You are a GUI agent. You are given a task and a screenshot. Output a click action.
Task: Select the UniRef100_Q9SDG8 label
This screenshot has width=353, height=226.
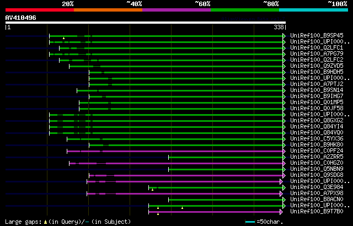(317, 175)
